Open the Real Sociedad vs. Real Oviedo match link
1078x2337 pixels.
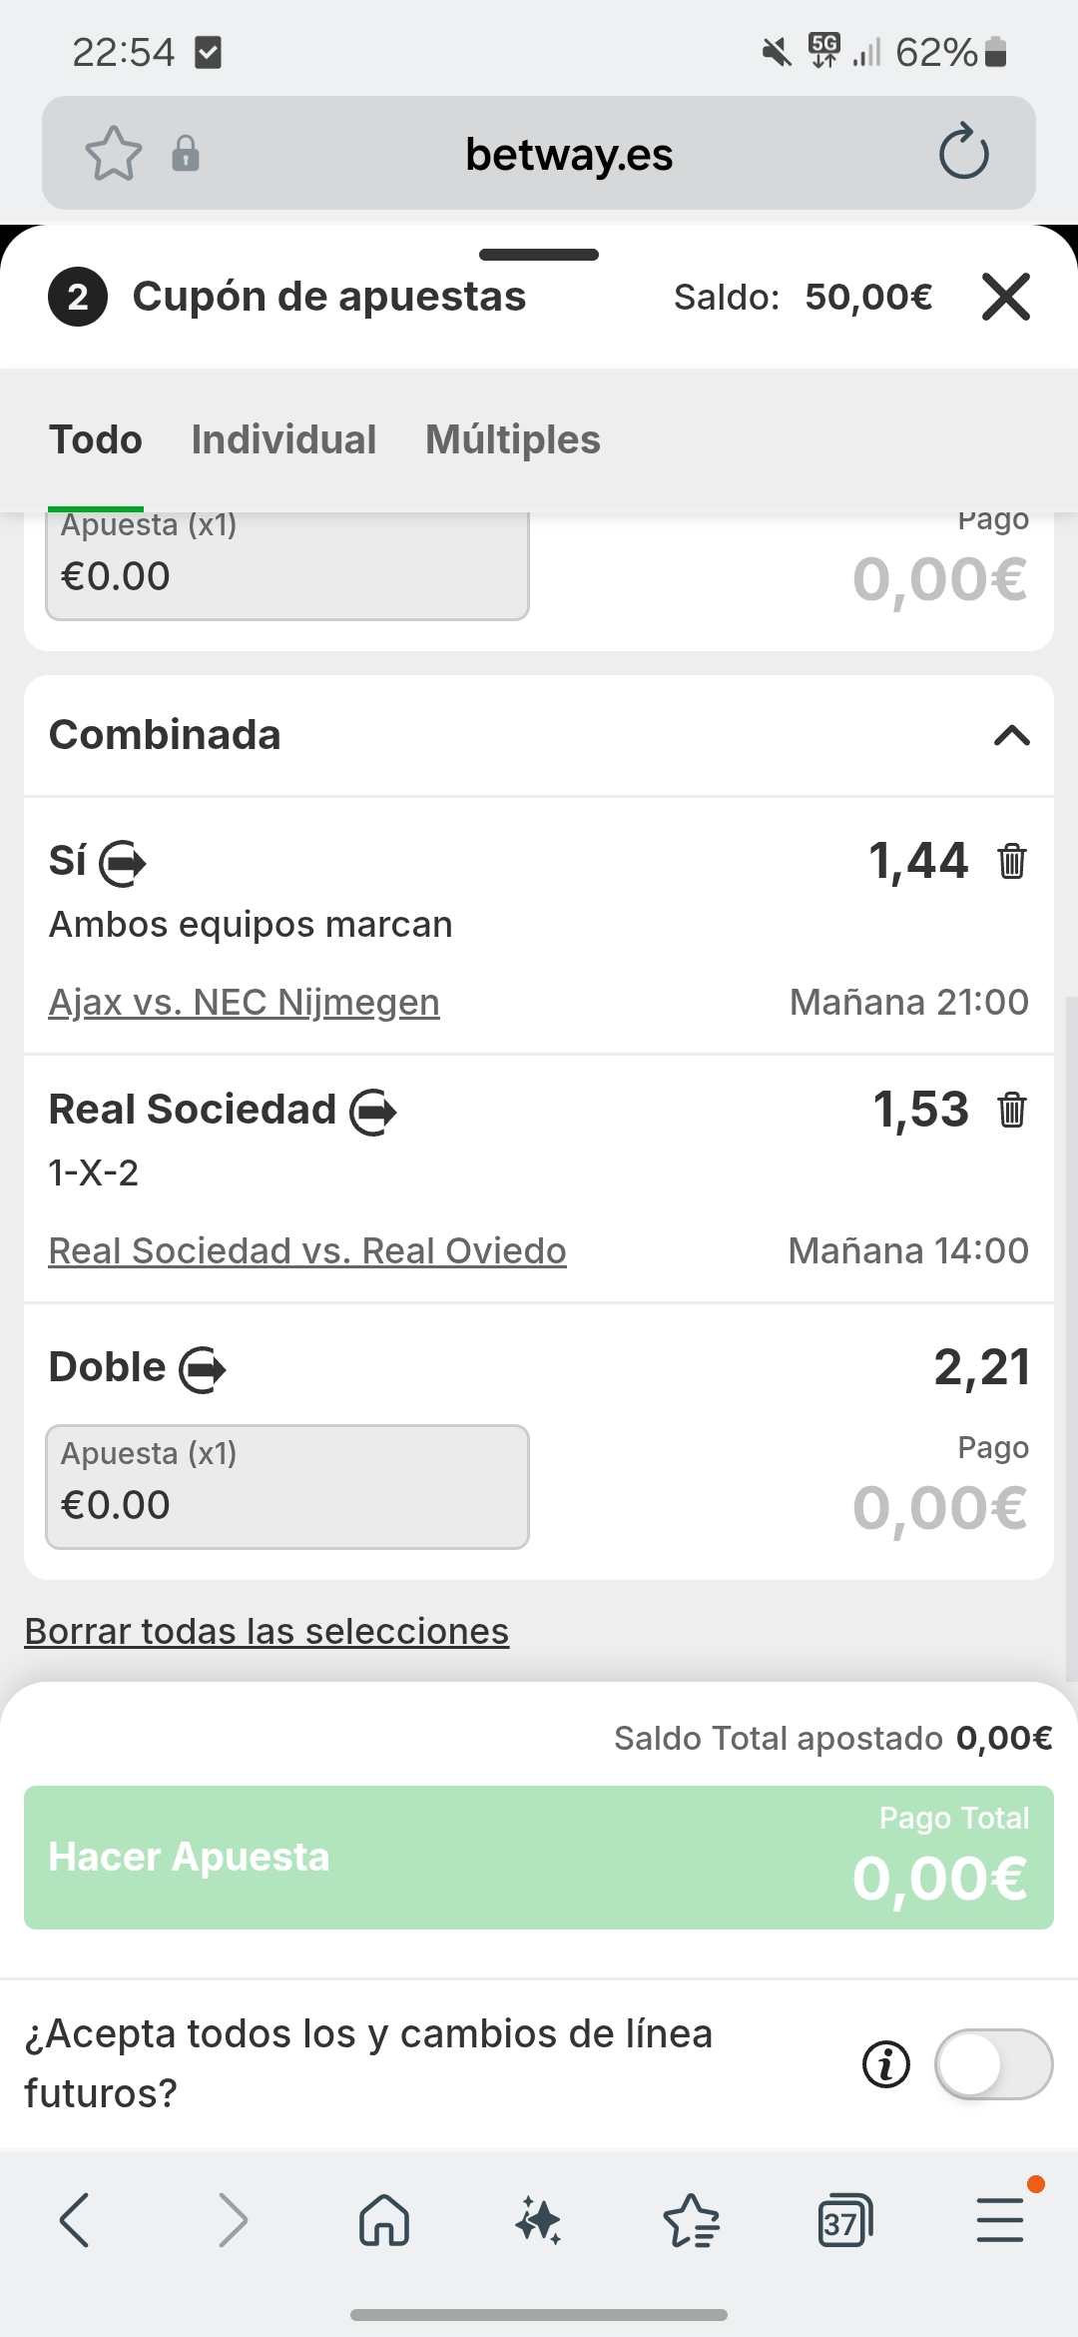click(x=307, y=1250)
